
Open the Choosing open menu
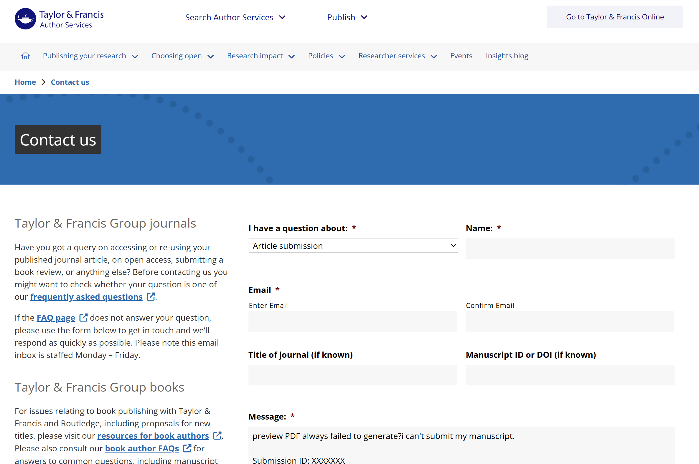click(x=182, y=56)
